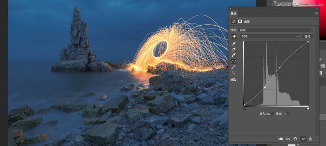
Task: Select the top-right curve endpoint
Action: coord(308,42)
